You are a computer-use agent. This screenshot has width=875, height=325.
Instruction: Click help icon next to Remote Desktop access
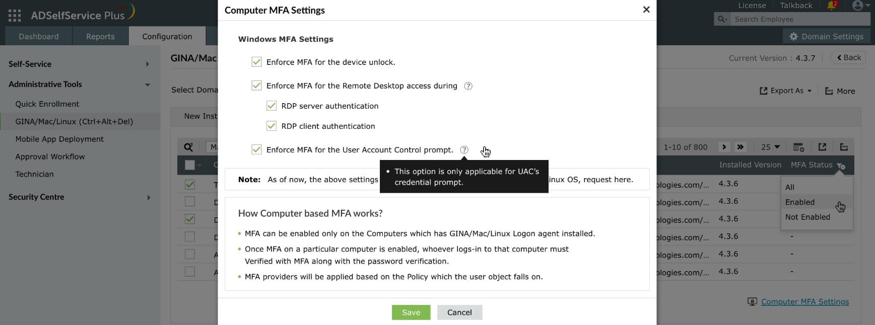coord(468,86)
